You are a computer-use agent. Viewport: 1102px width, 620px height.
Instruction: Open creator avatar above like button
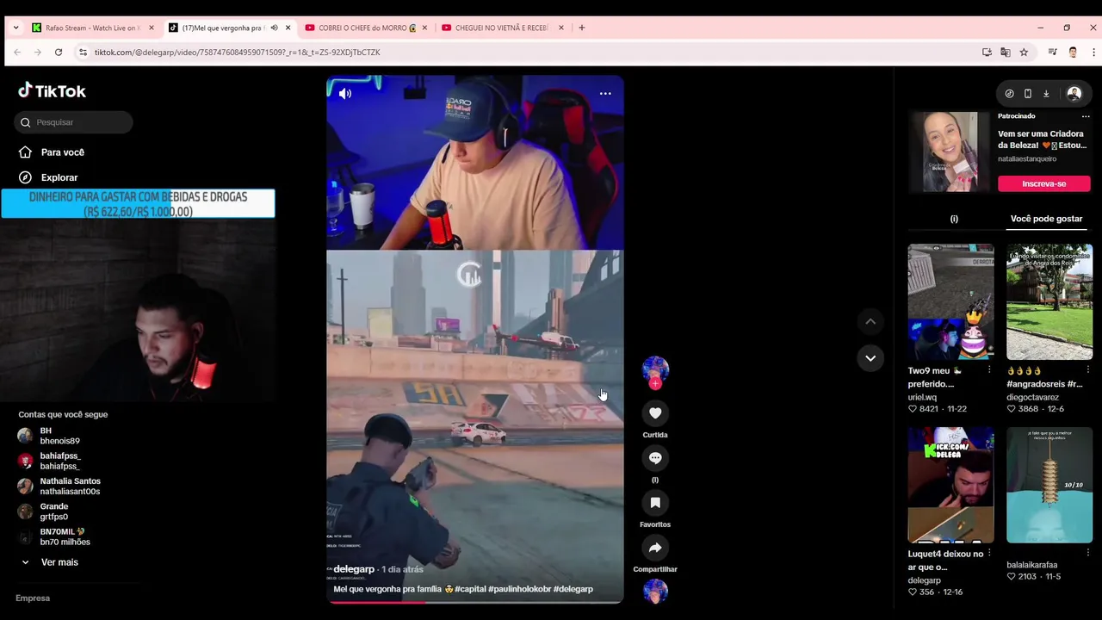click(x=655, y=369)
